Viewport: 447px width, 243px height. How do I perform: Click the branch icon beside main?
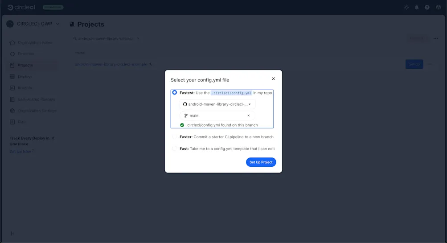[x=186, y=115]
